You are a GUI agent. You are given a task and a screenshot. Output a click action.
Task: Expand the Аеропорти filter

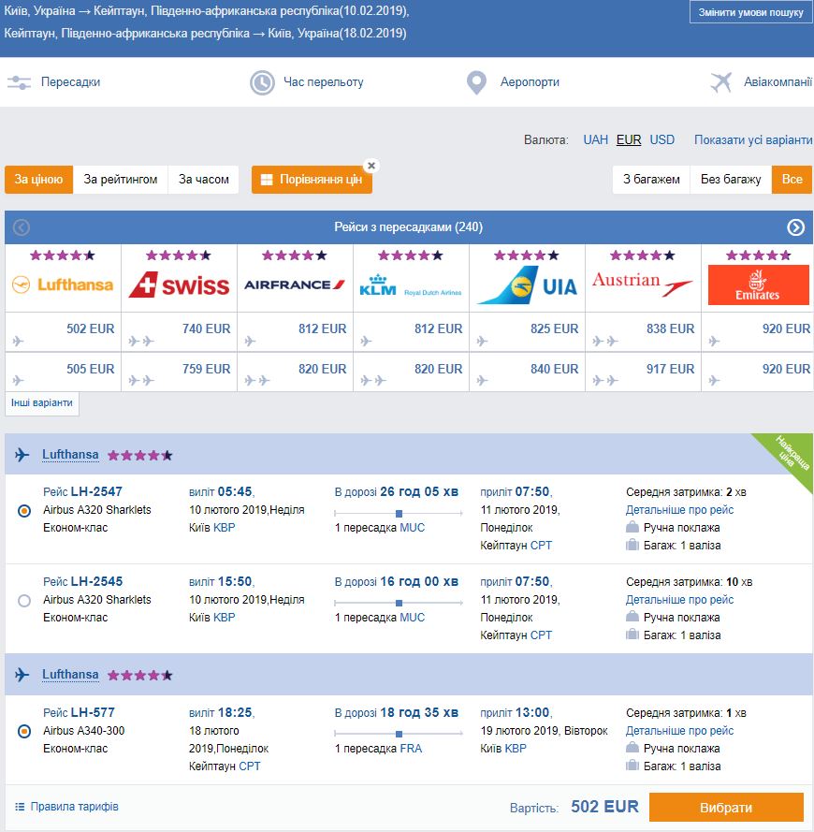[x=530, y=82]
